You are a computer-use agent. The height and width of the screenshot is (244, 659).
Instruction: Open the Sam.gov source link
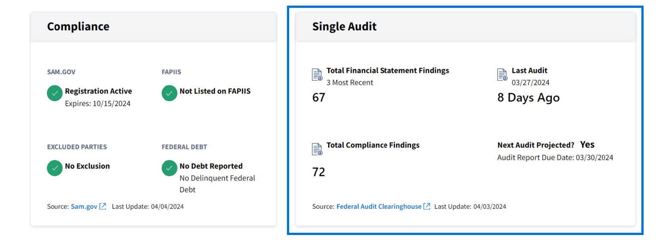click(x=84, y=207)
